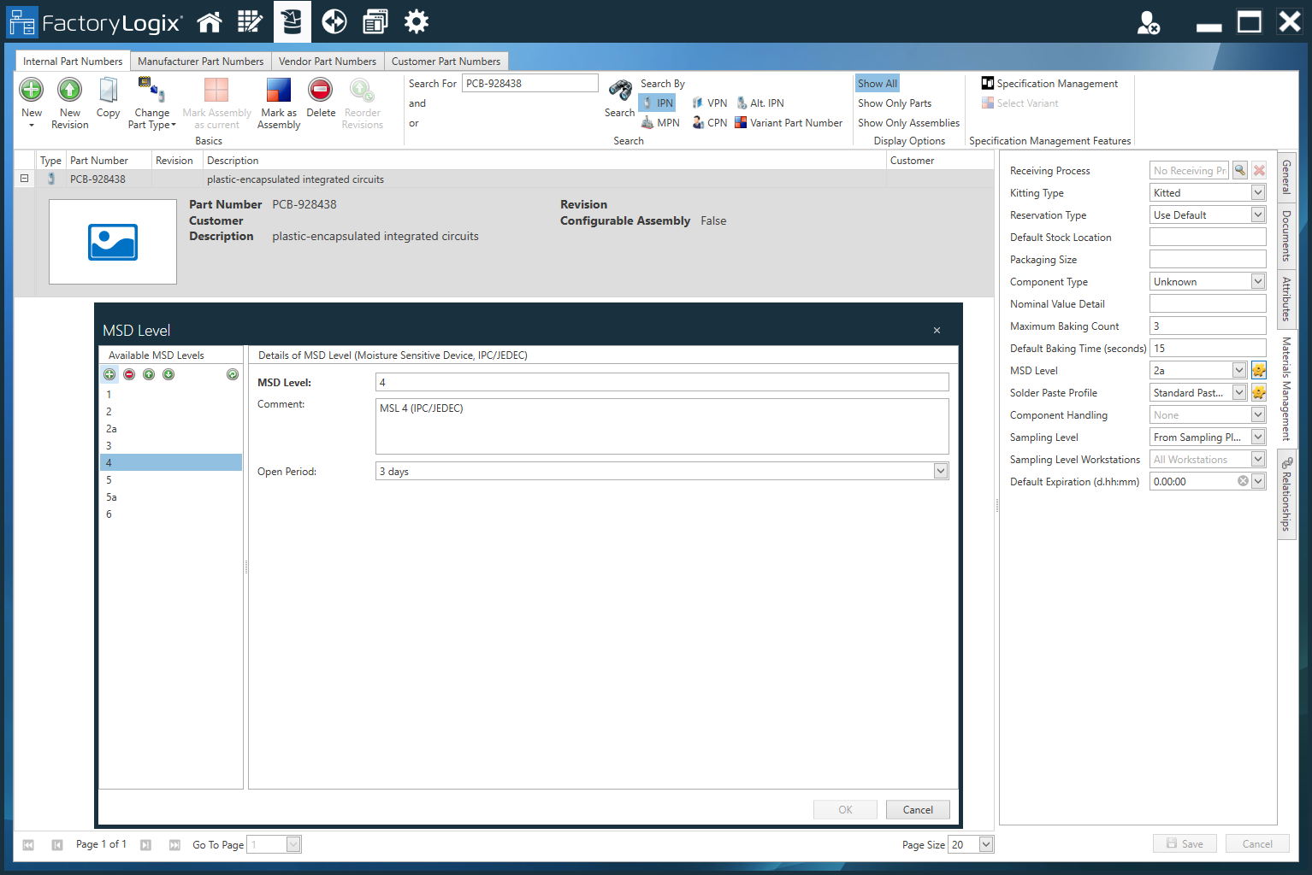This screenshot has height=875, width=1312.
Task: Select MSD level 5a in the list
Action: (x=111, y=497)
